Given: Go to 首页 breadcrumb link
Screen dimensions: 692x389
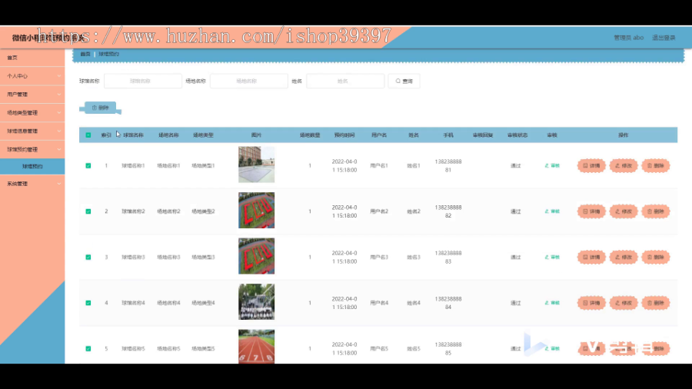Looking at the screenshot, I should pos(85,55).
